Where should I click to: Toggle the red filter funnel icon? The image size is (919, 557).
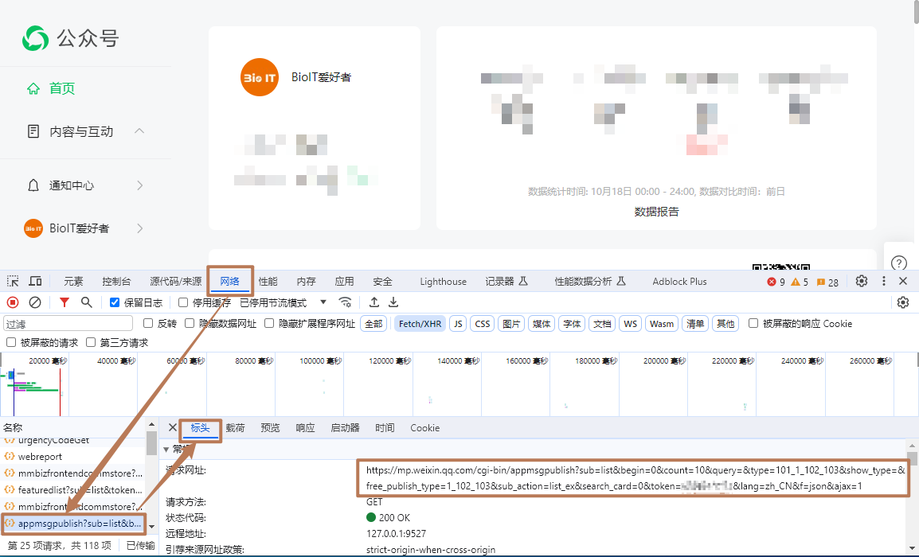point(65,302)
